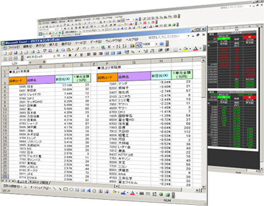Toggle Italic formatting button
Viewport: 264px width, 206px height.
[x=75, y=55]
